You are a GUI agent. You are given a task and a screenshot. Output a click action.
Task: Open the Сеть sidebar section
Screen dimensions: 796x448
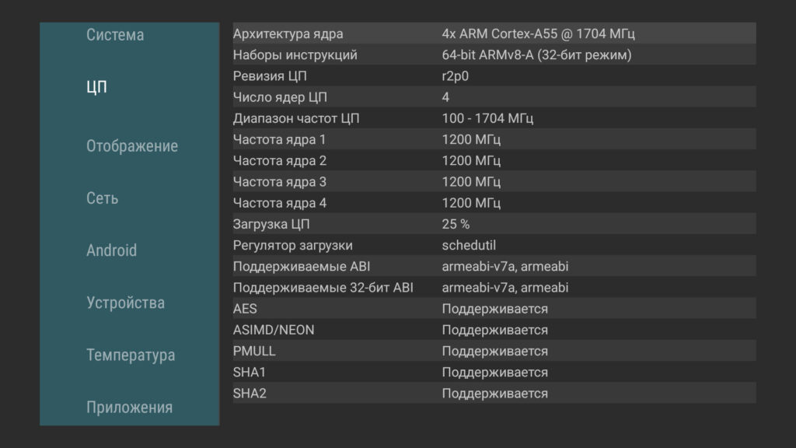103,198
